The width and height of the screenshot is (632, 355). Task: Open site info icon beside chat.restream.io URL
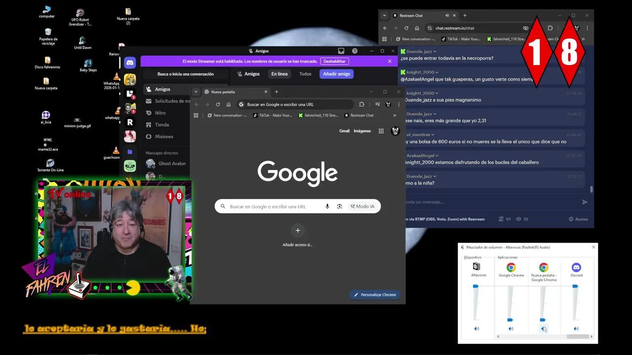pos(430,28)
